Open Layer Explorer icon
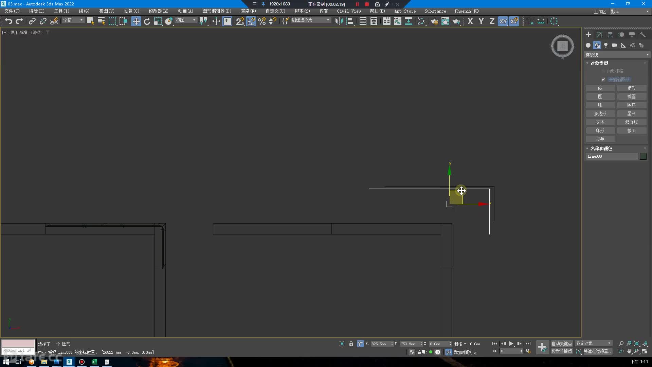The width and height of the screenshot is (652, 367). pos(374,21)
